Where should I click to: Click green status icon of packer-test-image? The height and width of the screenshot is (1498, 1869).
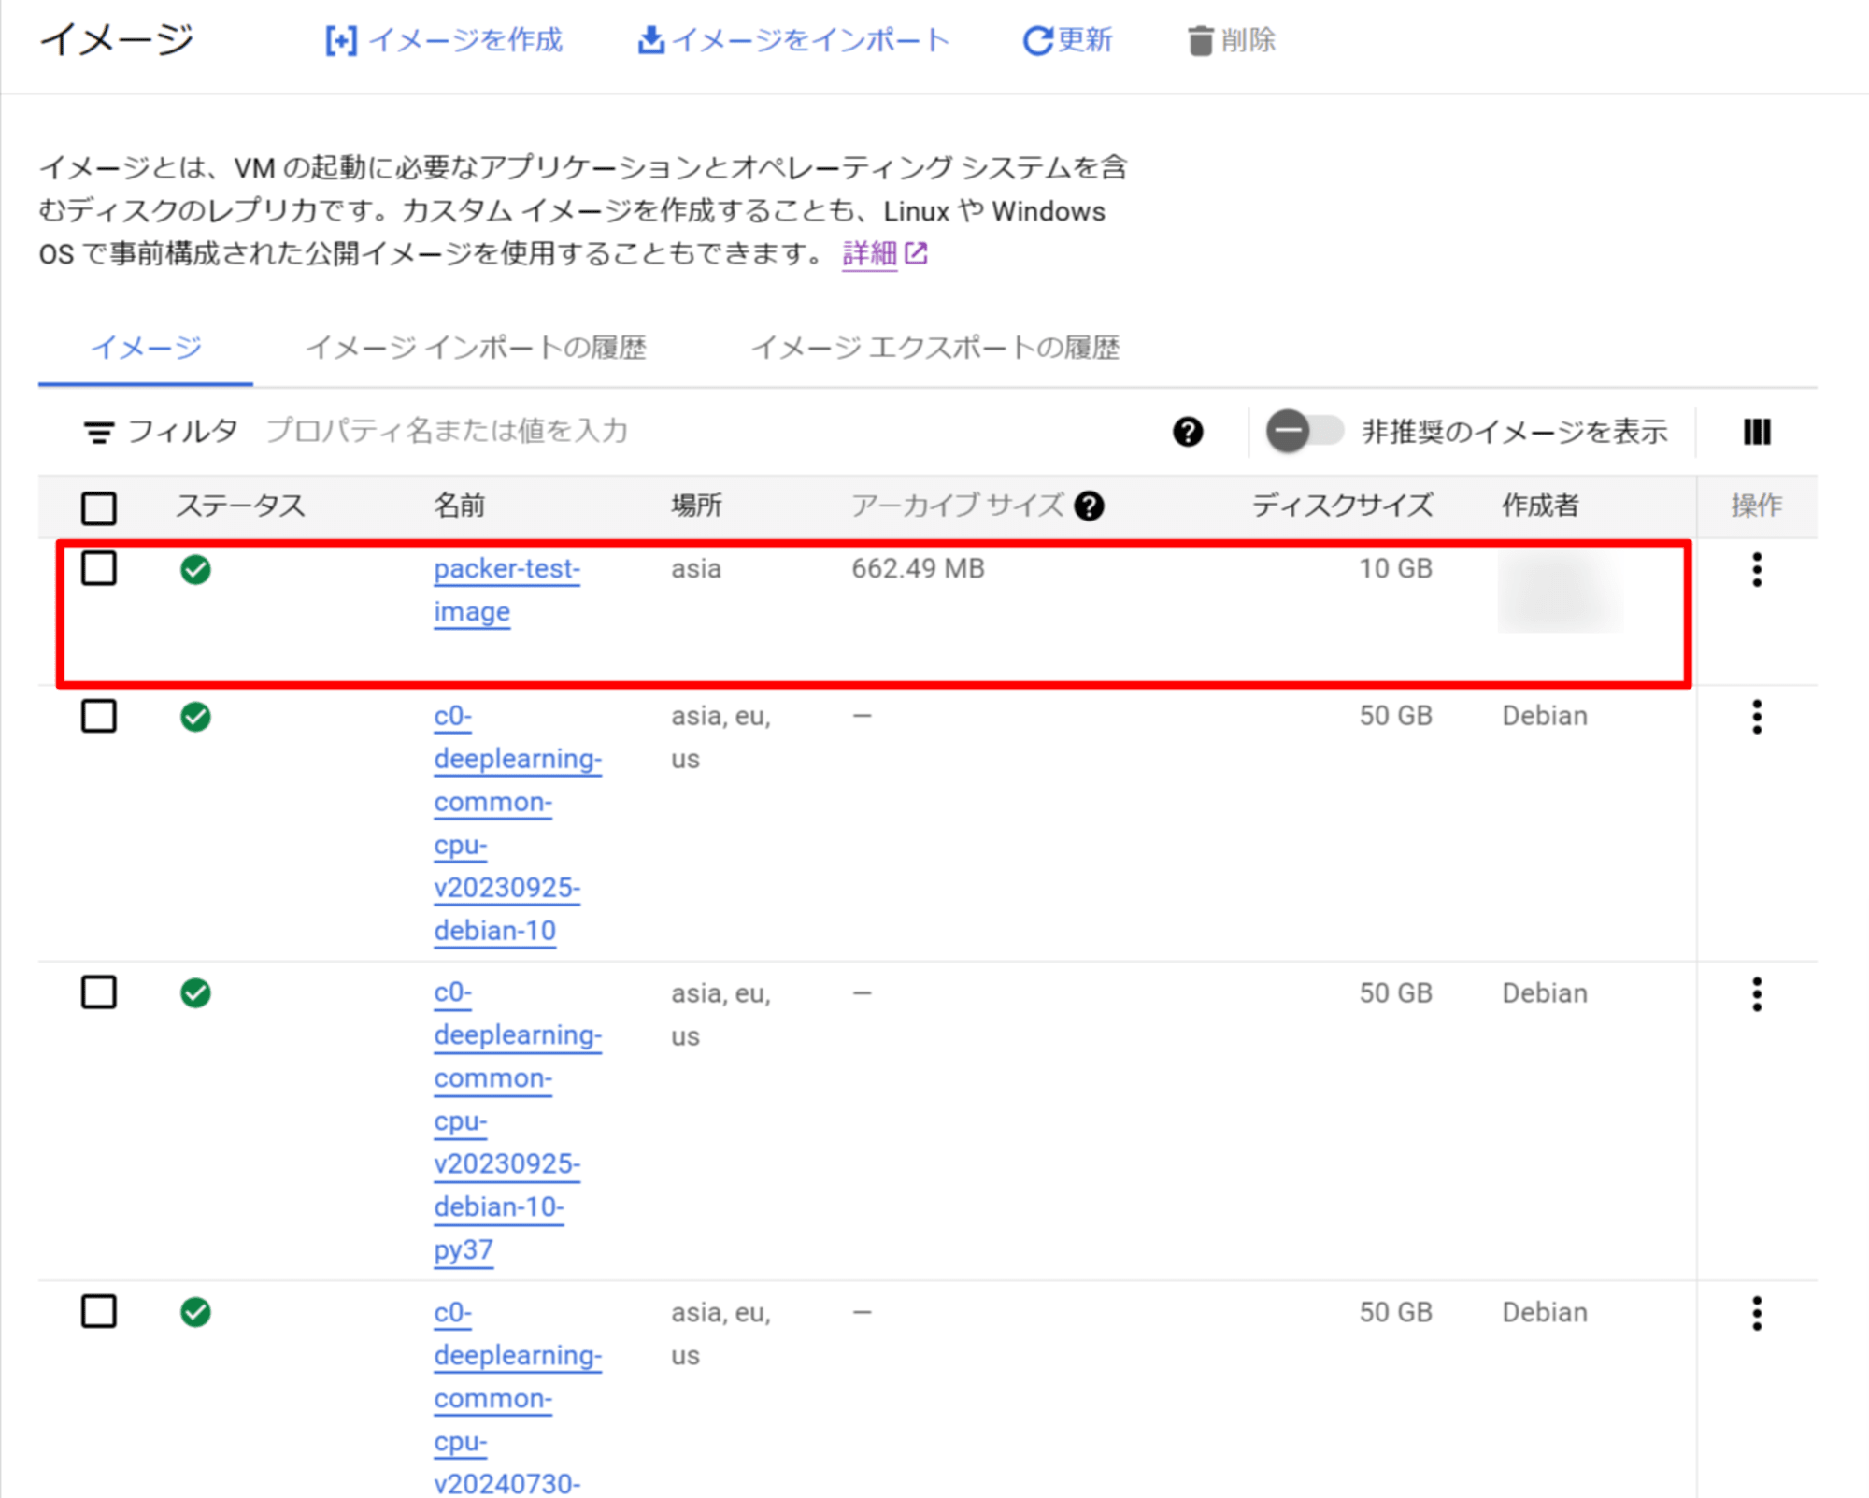[x=195, y=569]
